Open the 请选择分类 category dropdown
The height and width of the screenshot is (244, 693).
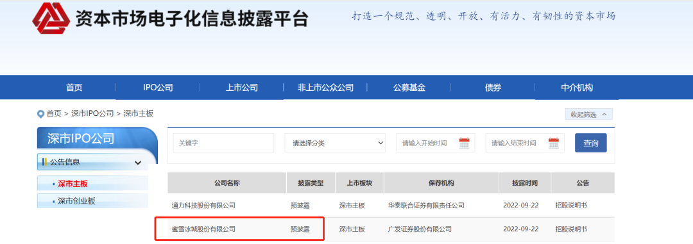click(335, 143)
